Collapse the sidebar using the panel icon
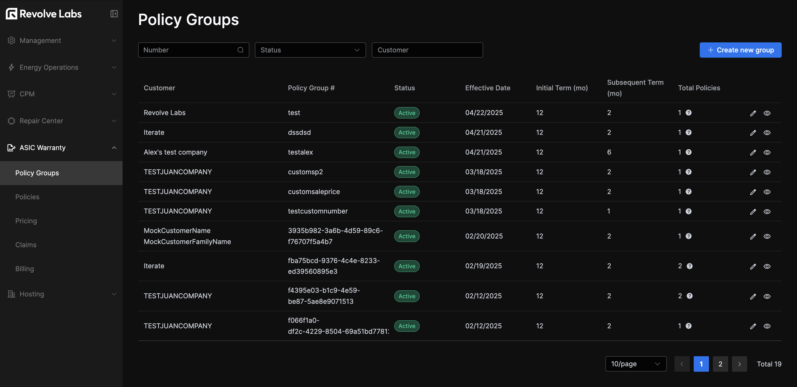 pyautogui.click(x=114, y=14)
